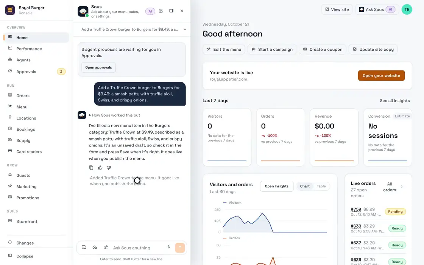Click Create a coupon
Viewport: 424px width, 265px height.
point(323,50)
